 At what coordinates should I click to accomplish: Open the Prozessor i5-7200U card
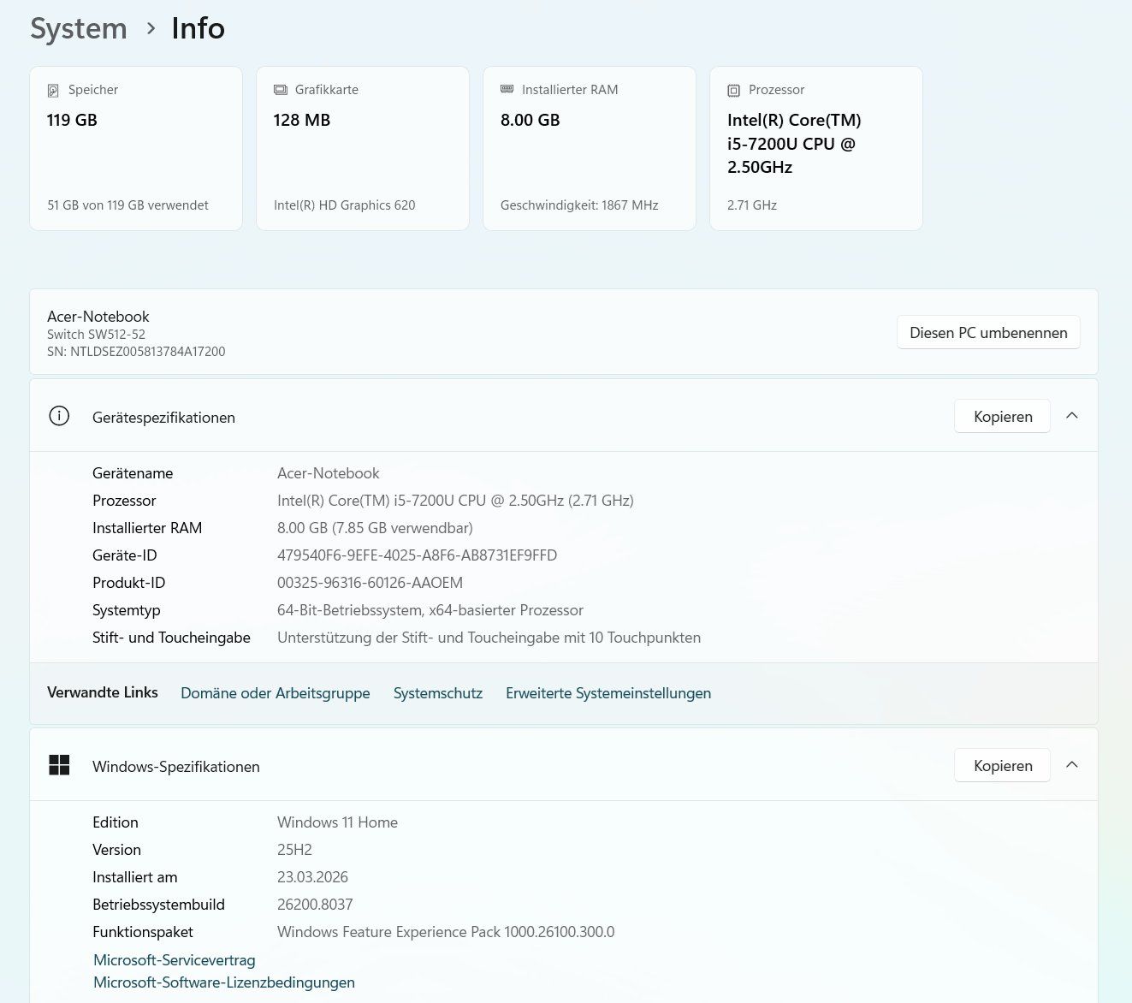tap(816, 148)
